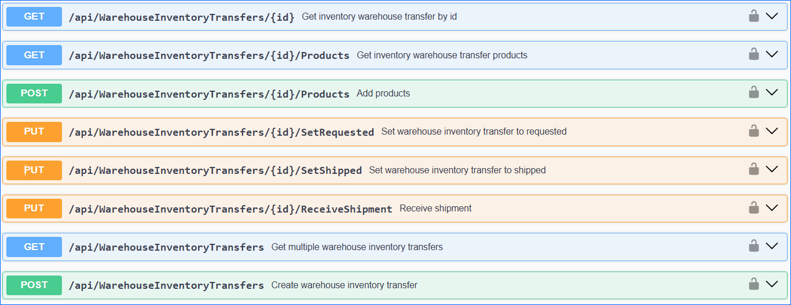Click the padlock icon on the SetShipped row
791x305 pixels.
753,169
